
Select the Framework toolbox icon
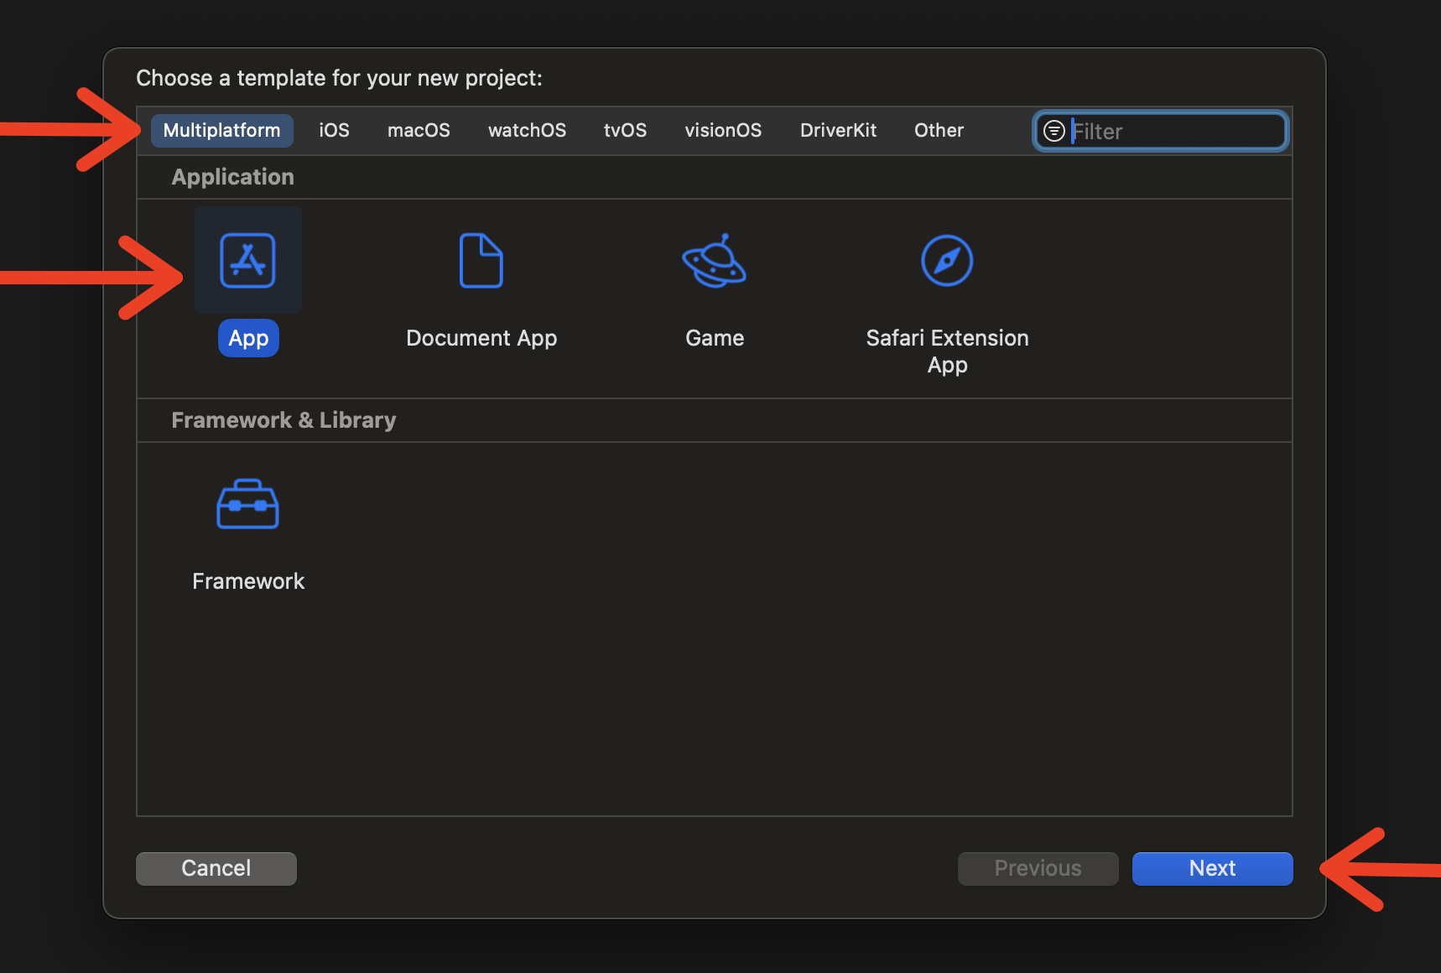click(247, 504)
